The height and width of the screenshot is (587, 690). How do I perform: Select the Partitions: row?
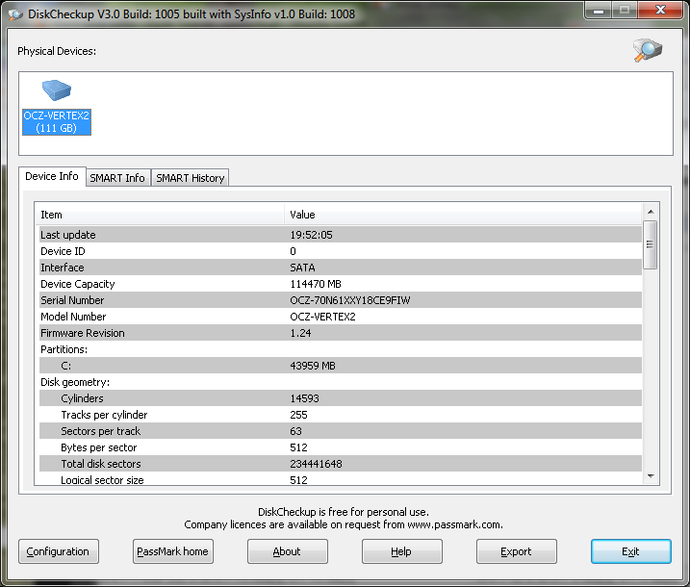click(x=340, y=349)
